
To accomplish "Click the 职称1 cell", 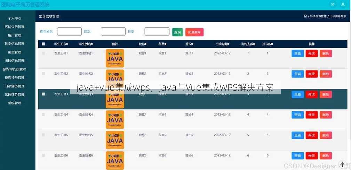I will [142, 53].
